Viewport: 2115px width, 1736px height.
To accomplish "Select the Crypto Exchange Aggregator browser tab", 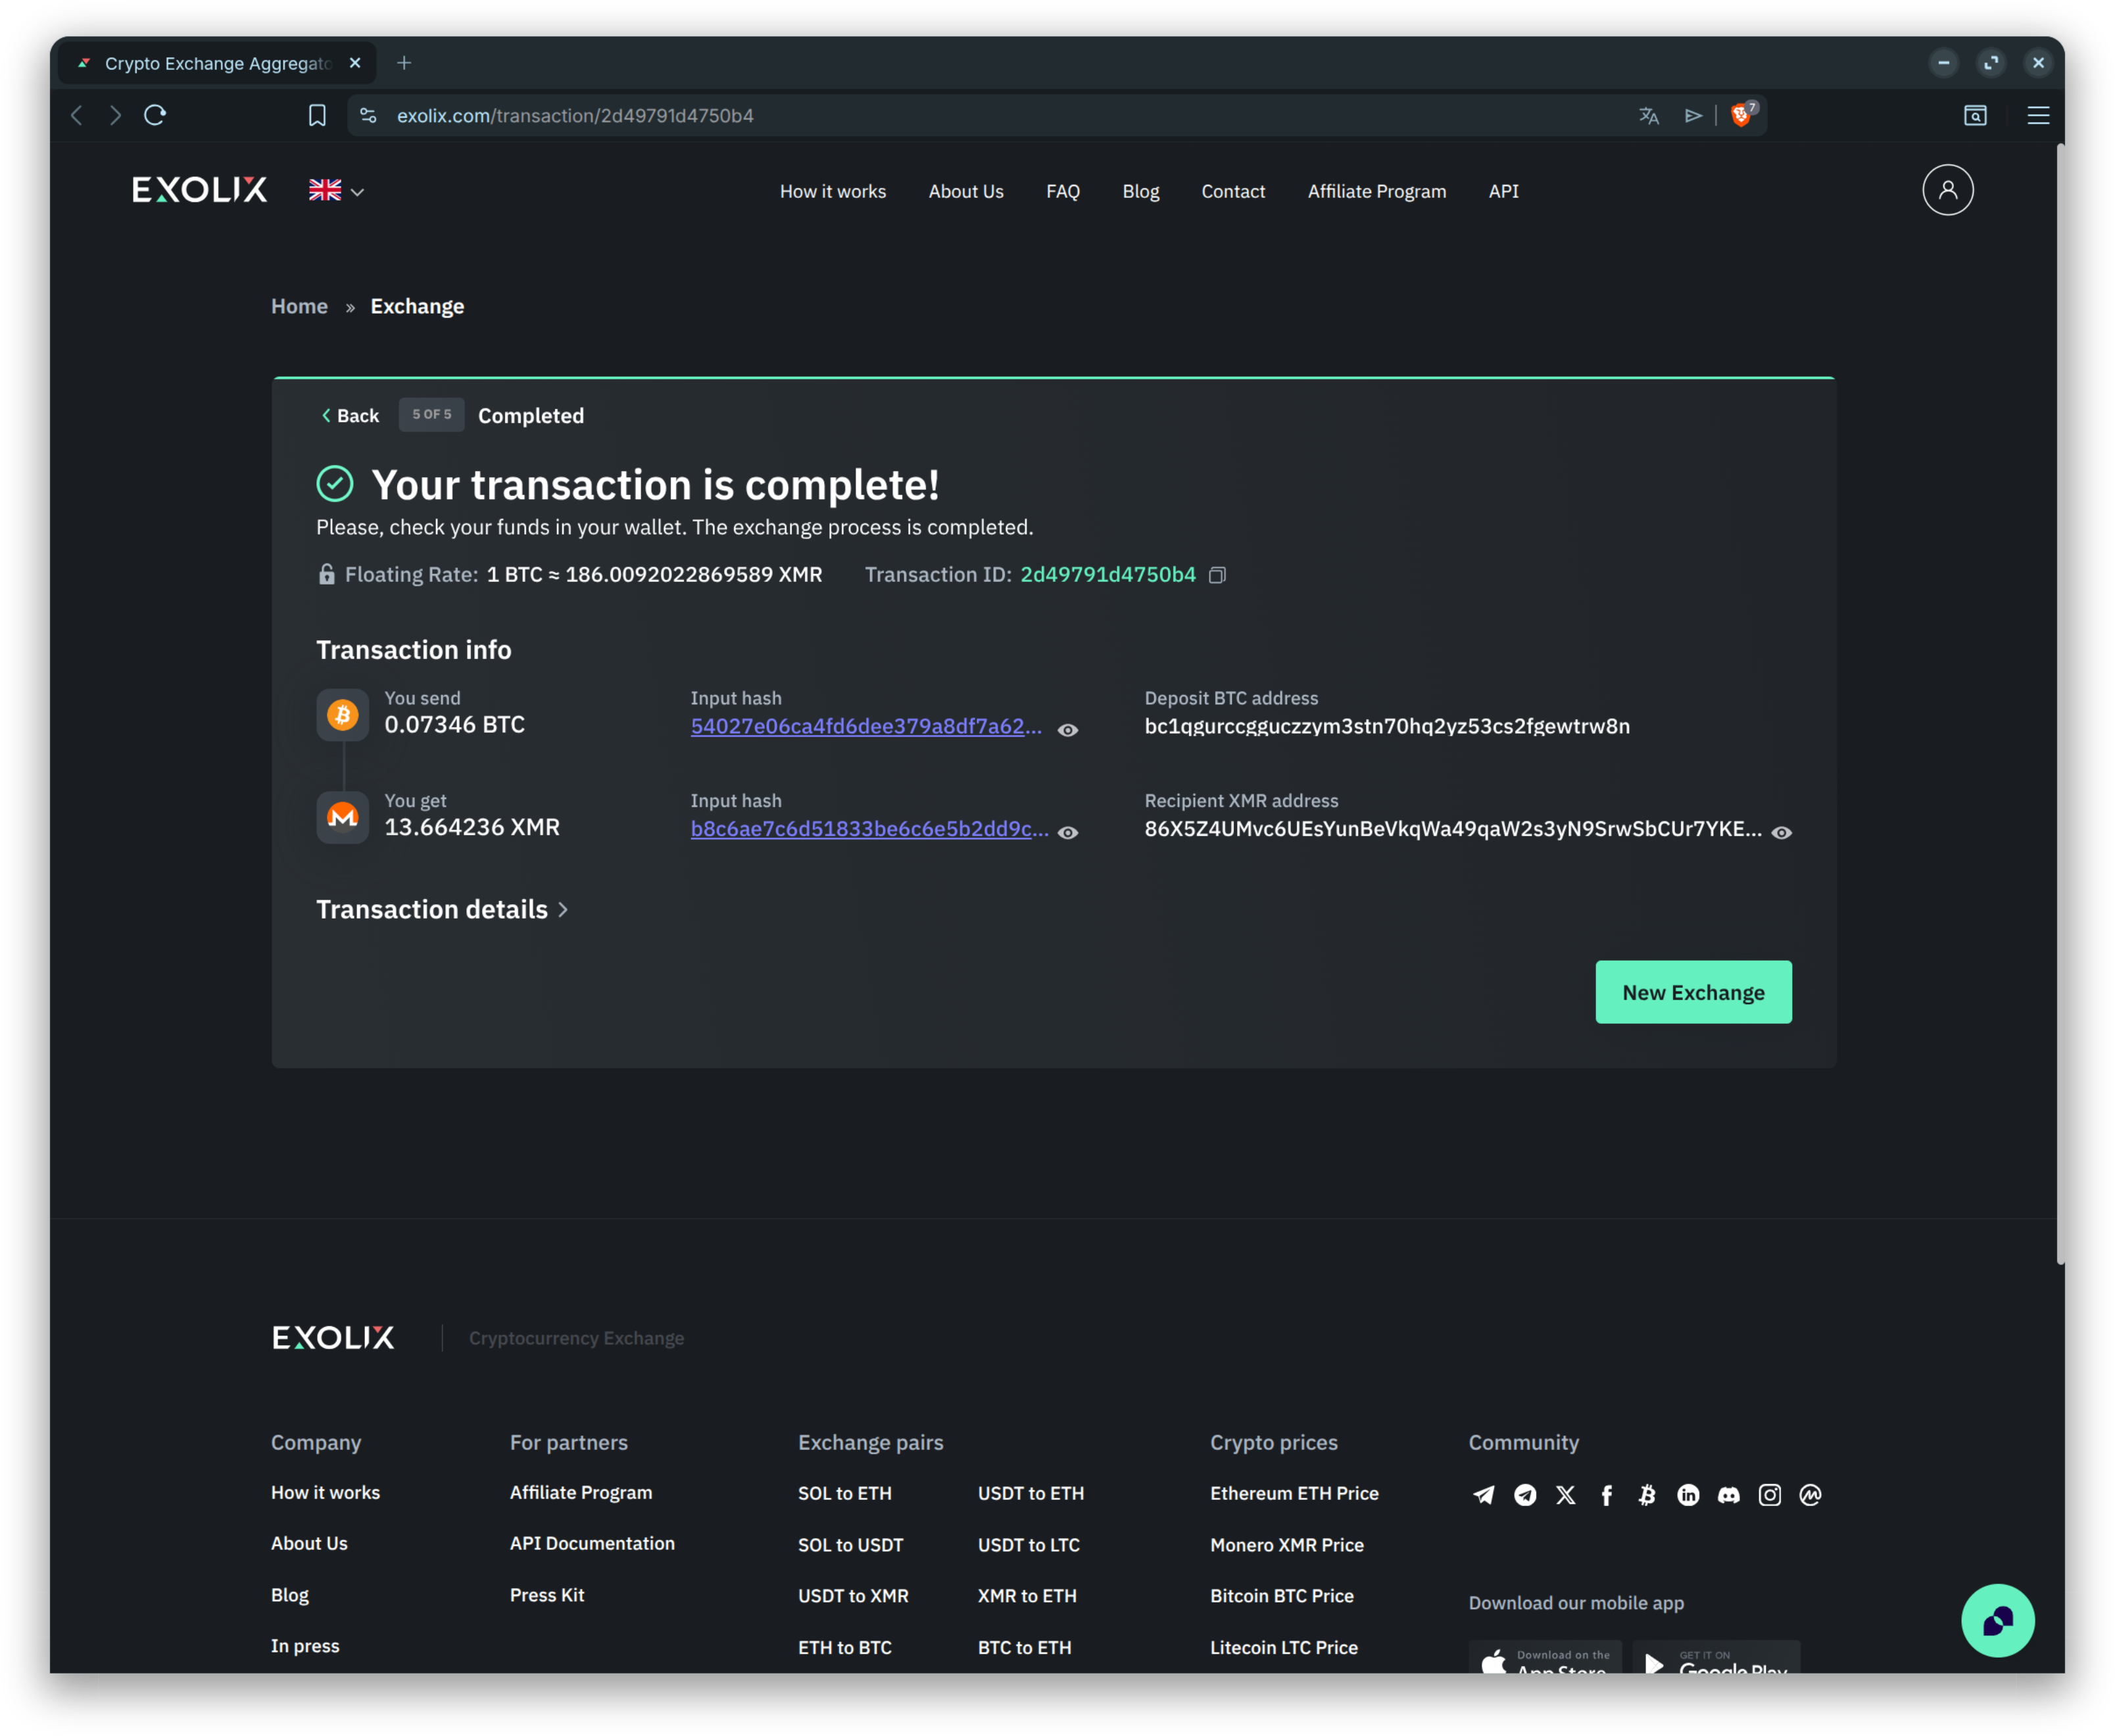I will tap(218, 63).
